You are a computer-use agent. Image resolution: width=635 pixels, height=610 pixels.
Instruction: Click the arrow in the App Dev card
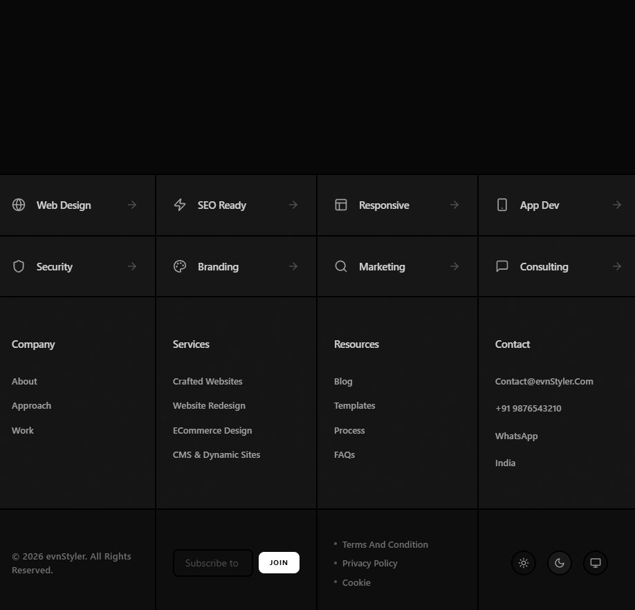point(617,205)
